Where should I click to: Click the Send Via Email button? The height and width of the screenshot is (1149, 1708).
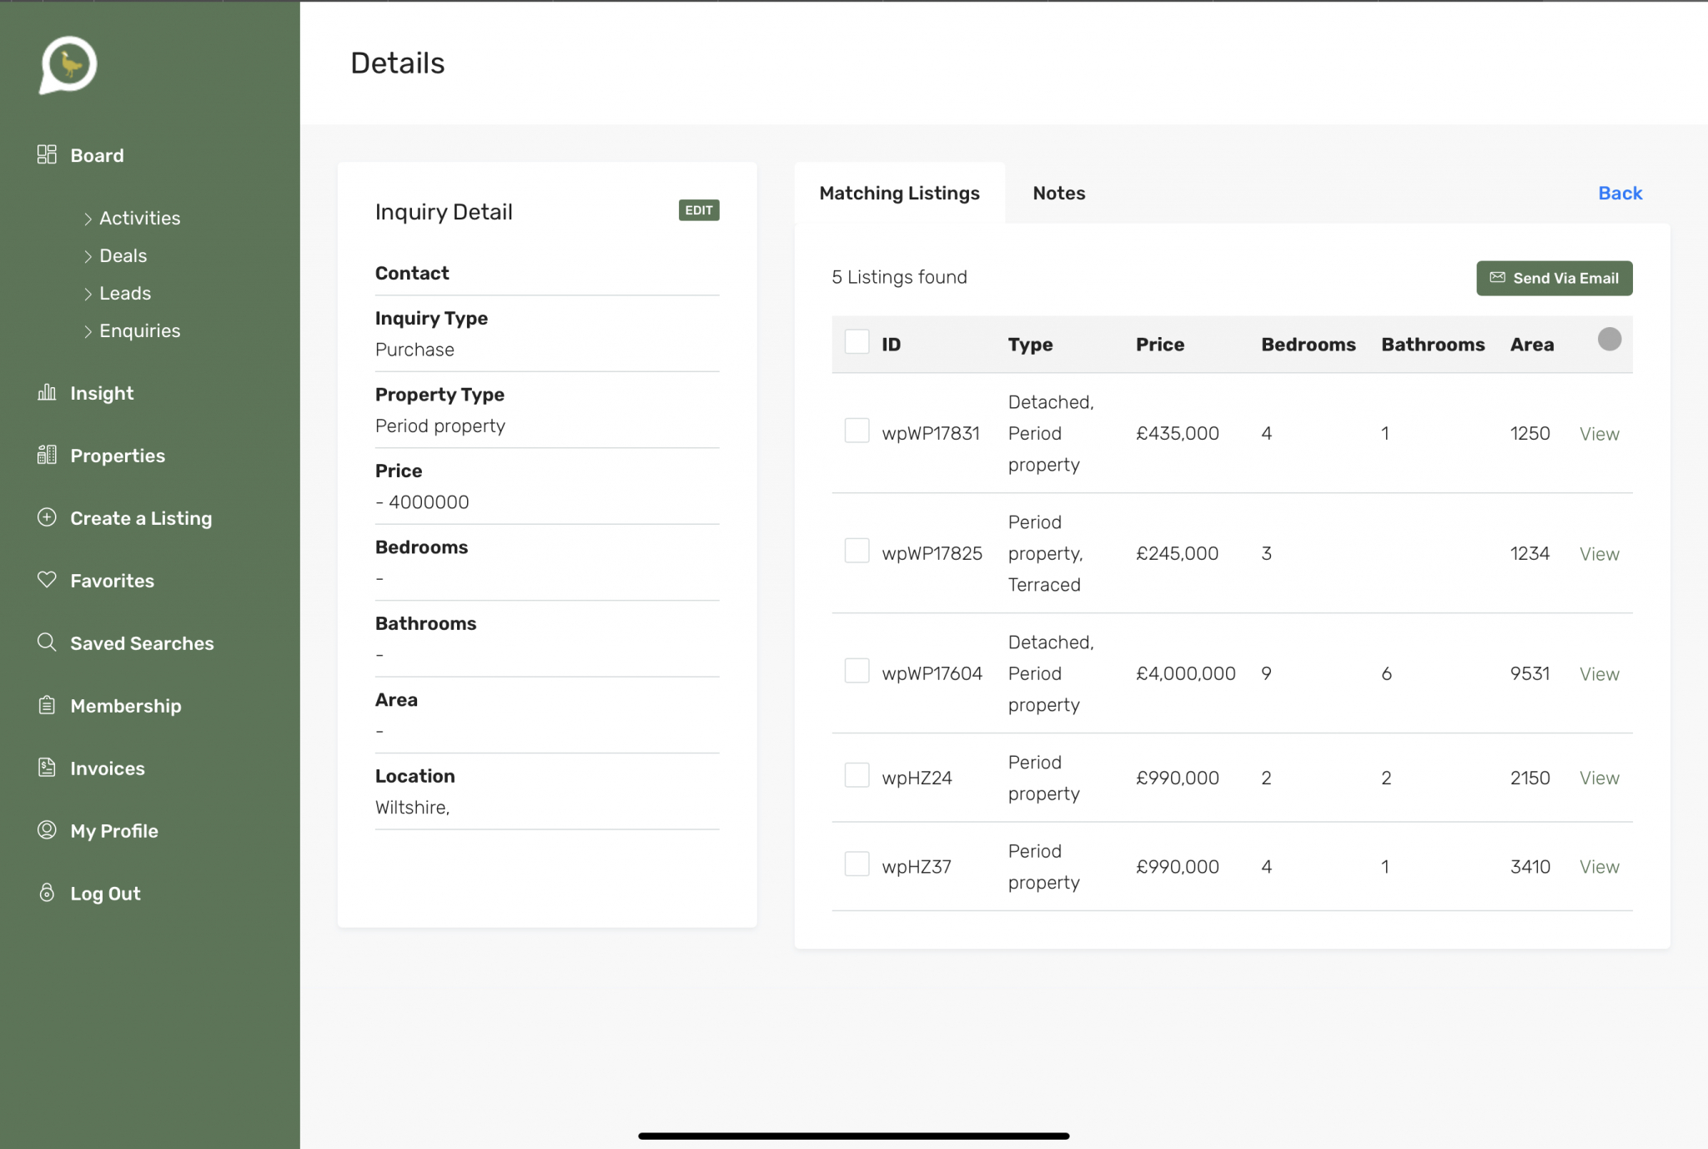tap(1554, 279)
